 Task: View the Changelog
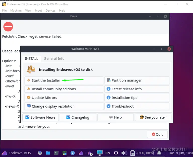[78, 117]
